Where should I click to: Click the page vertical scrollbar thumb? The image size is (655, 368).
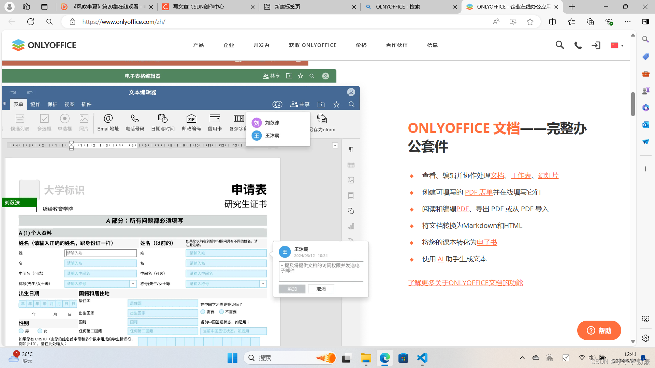(633, 104)
